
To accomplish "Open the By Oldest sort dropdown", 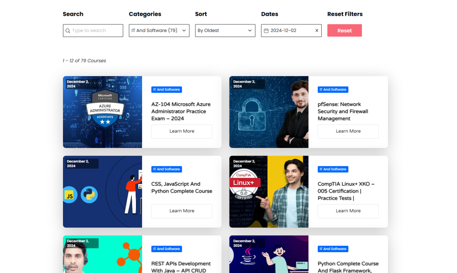I will click(x=225, y=31).
